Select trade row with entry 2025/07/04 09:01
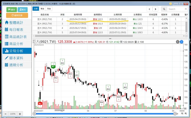 [109, 32]
